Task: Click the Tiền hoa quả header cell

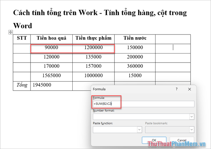Action: point(52,39)
